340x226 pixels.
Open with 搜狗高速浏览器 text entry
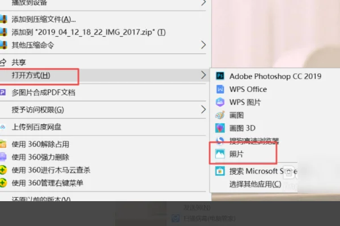pyautogui.click(x=254, y=141)
